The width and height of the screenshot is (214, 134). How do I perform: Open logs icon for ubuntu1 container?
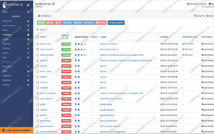pos(76,66)
